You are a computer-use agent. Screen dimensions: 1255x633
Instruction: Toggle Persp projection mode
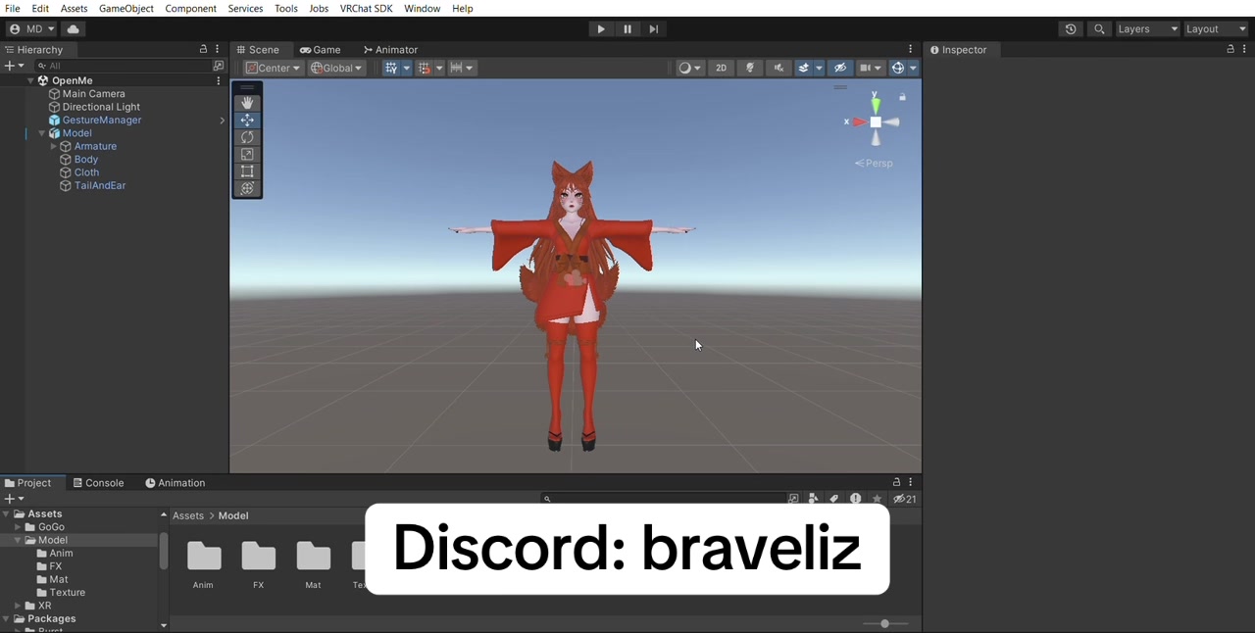(x=875, y=164)
